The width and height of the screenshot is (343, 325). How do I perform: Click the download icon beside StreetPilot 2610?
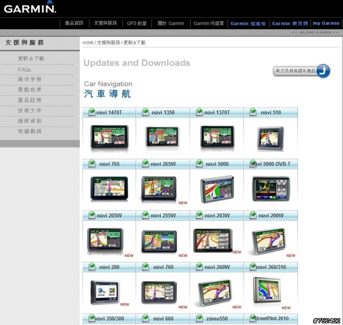coord(253,319)
